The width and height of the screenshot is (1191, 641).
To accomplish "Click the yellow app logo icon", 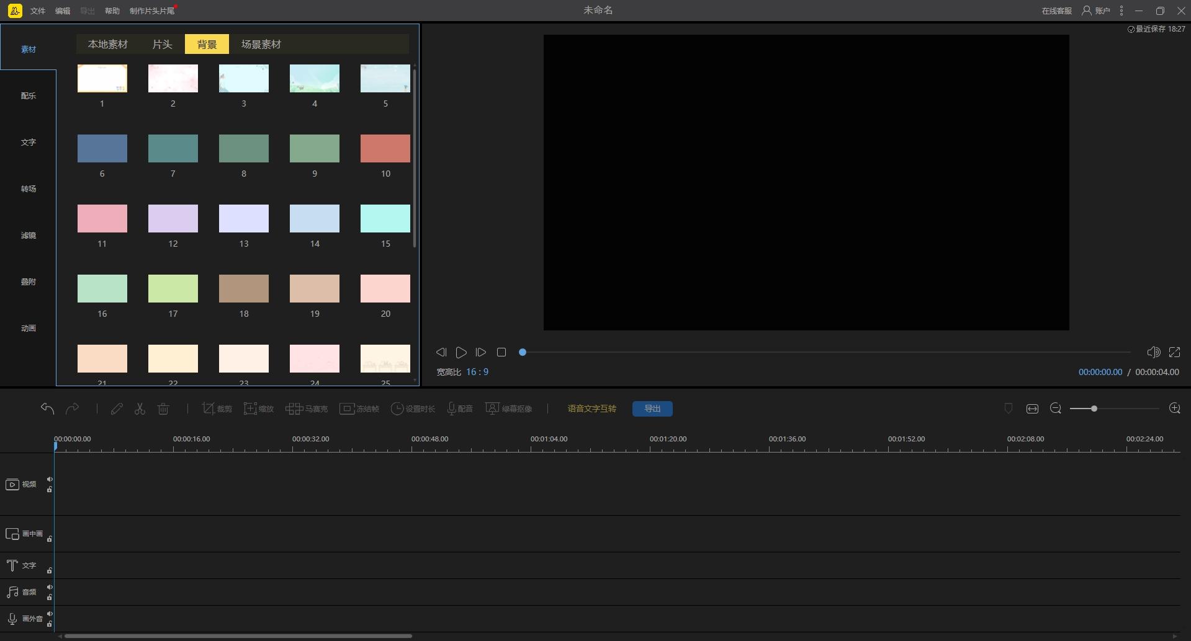I will point(15,11).
